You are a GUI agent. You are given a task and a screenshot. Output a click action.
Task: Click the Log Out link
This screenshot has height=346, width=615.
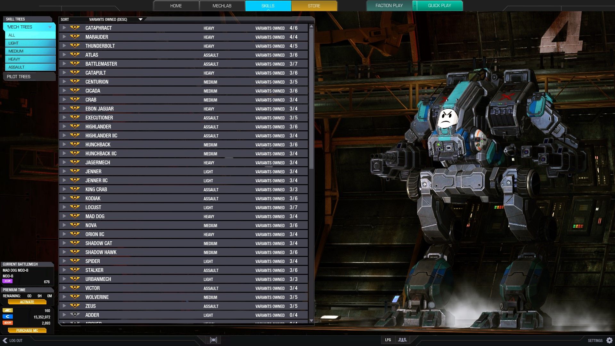tap(16, 341)
